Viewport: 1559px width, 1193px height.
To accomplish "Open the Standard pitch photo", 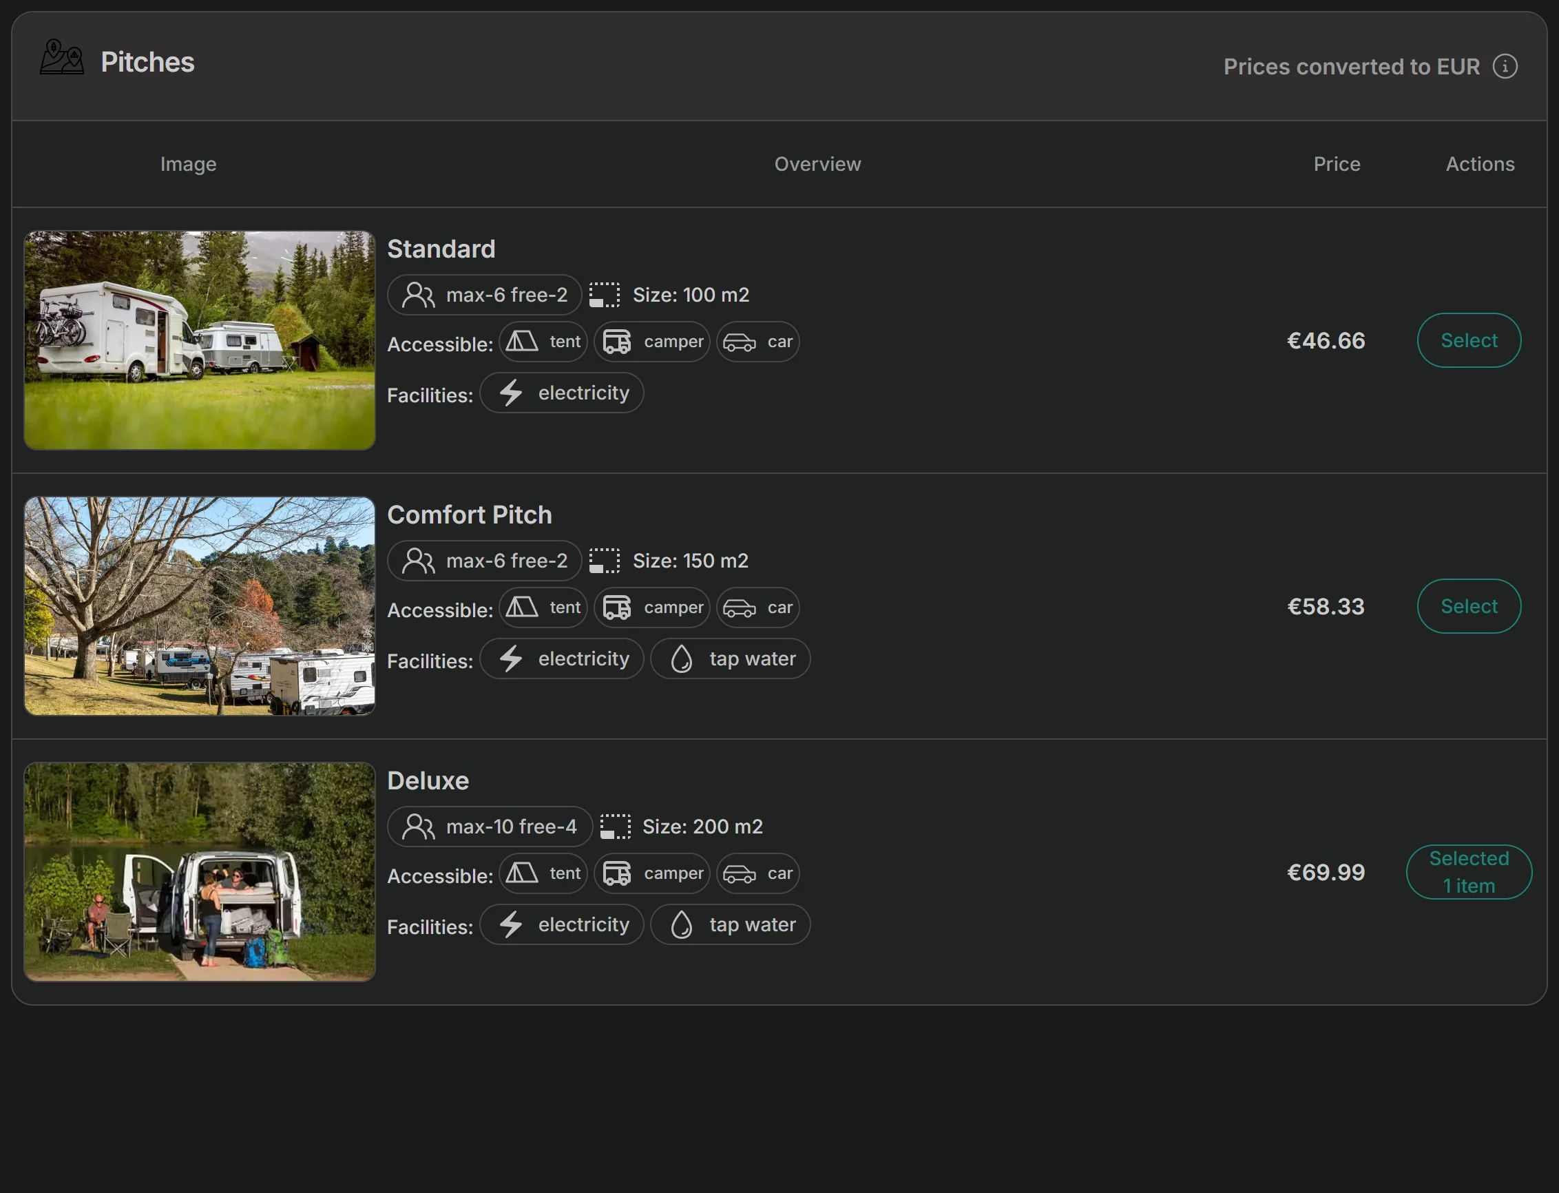I will pos(200,340).
